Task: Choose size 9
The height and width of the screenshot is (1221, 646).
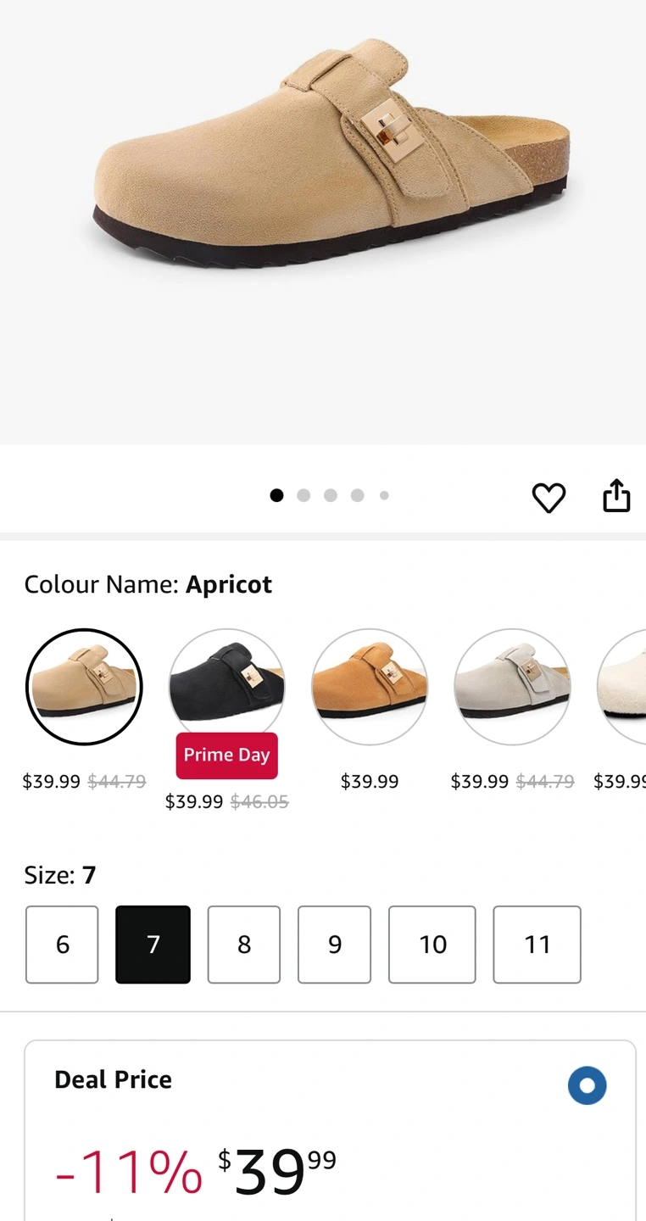Action: coord(335,945)
